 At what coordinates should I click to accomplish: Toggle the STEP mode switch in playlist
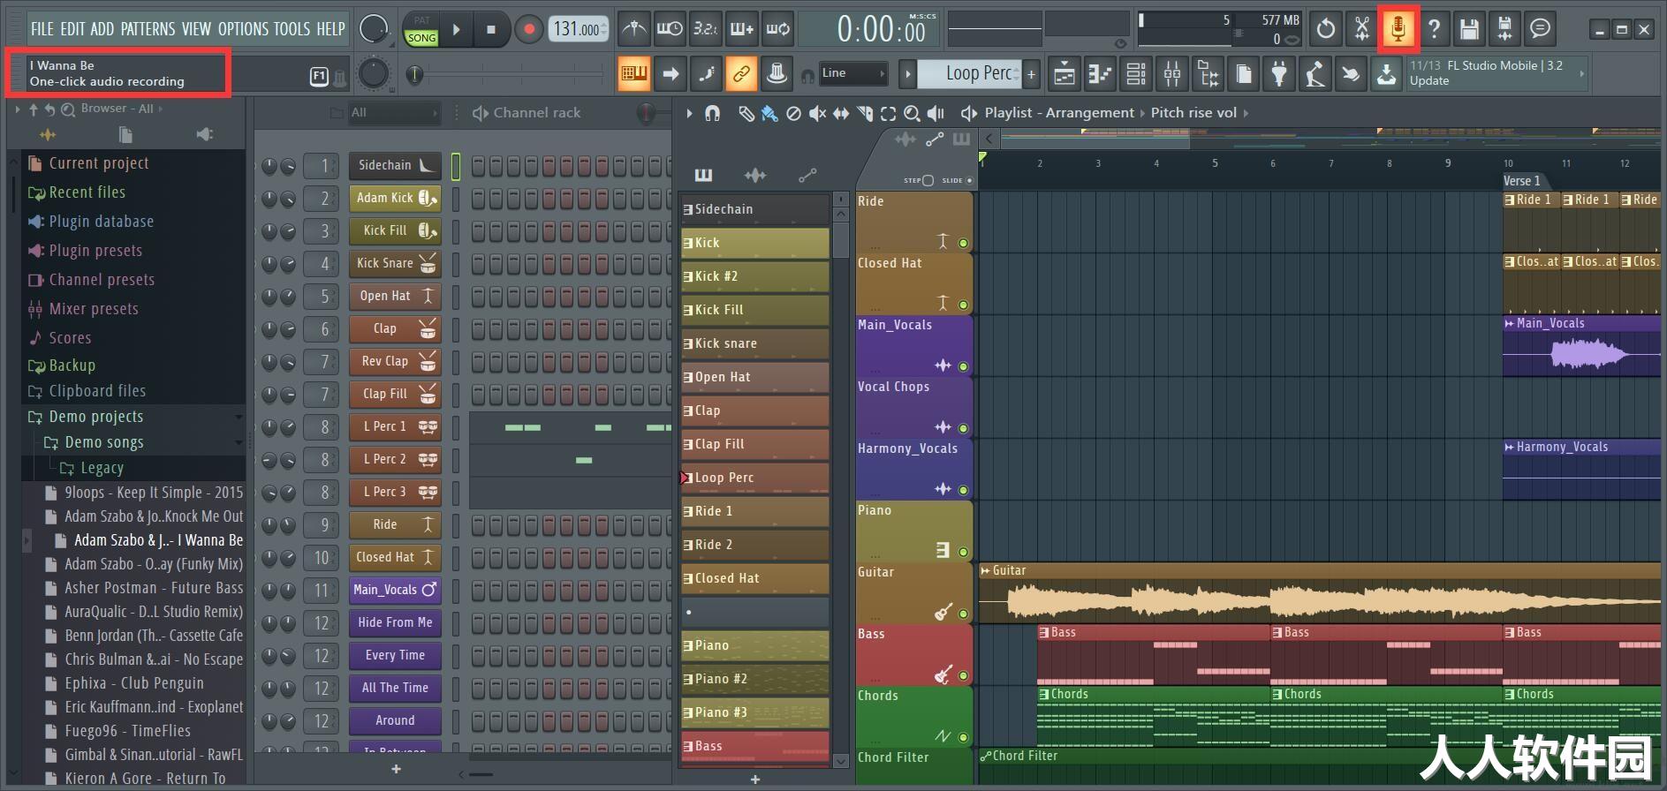(x=928, y=180)
